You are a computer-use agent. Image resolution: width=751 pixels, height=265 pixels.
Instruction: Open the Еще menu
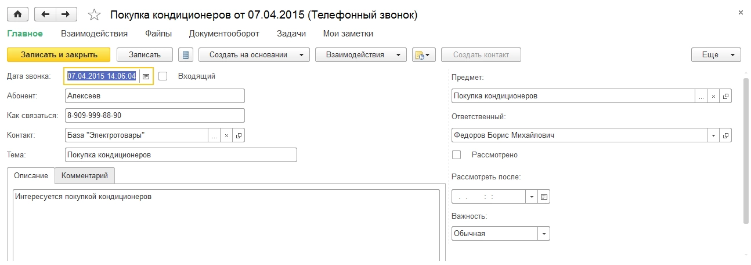point(716,55)
